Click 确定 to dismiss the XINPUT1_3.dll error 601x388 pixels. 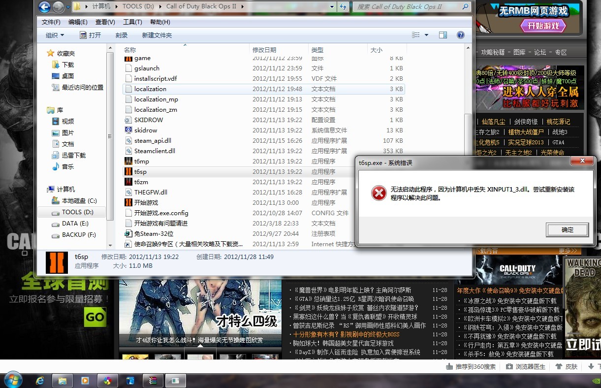(567, 229)
